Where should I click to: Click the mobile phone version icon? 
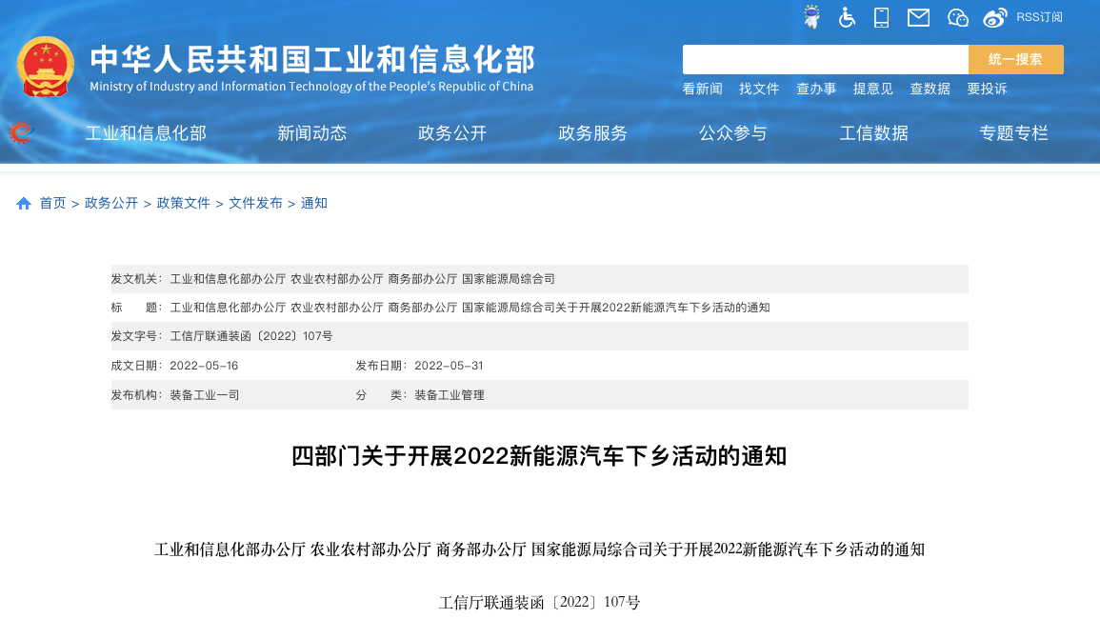click(x=881, y=17)
